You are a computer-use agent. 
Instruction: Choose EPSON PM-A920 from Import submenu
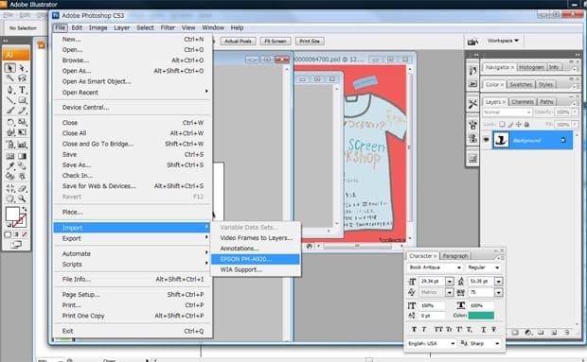click(x=256, y=259)
